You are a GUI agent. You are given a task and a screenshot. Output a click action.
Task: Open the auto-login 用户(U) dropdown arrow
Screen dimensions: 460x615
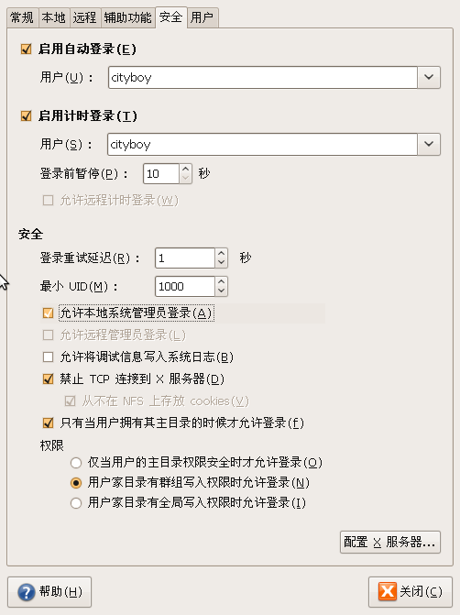click(429, 77)
